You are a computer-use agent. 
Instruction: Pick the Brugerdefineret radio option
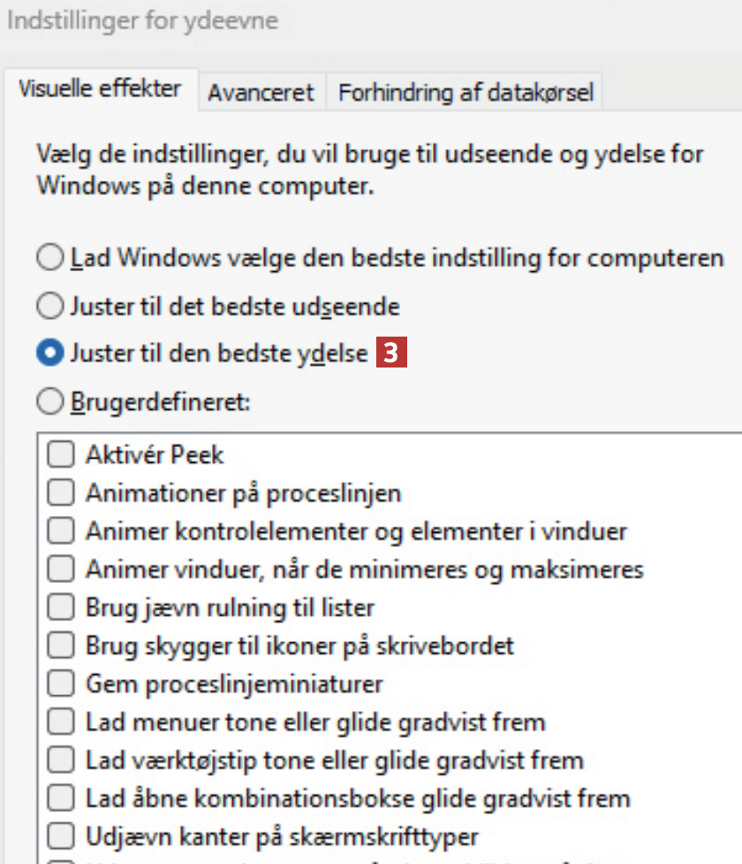click(50, 402)
